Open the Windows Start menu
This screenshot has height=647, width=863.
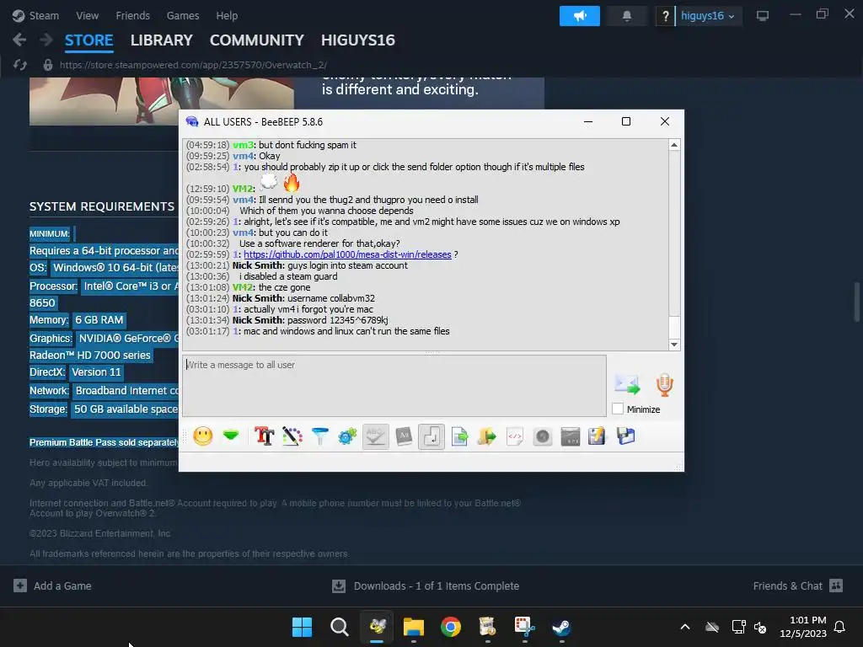pyautogui.click(x=302, y=627)
